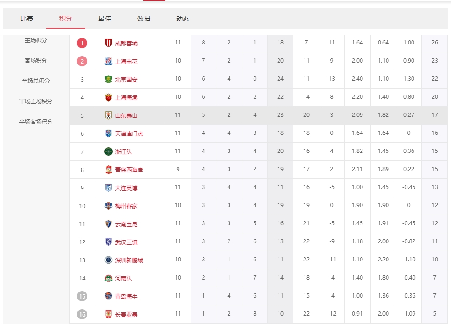Select the 数据 (data) tab
451x324 pixels.
(144, 19)
